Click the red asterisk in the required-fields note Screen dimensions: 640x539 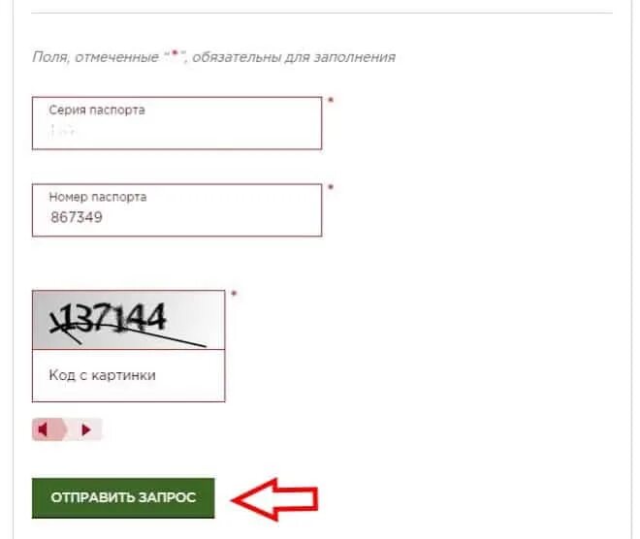(x=176, y=52)
